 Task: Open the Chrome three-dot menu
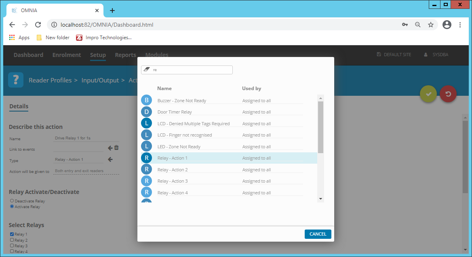point(460,25)
